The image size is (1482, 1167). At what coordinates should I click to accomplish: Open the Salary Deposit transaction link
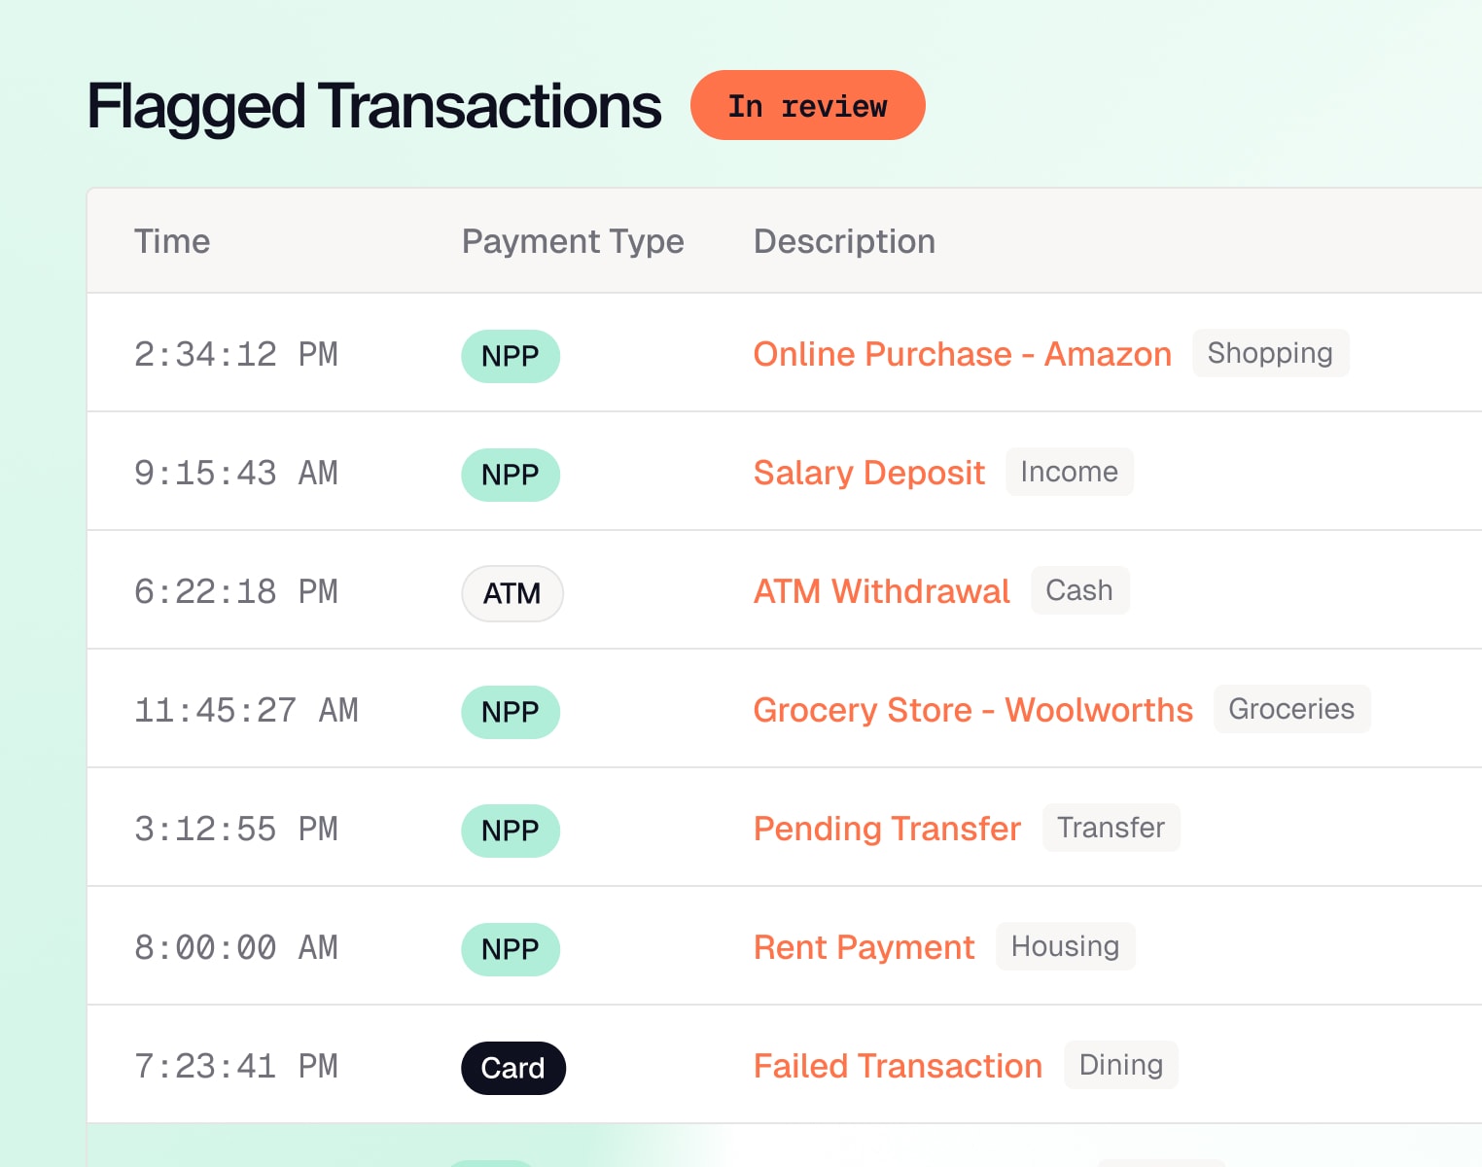click(x=868, y=473)
